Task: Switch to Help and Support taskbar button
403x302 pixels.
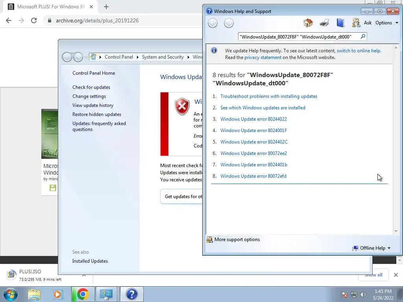Action: point(131,294)
